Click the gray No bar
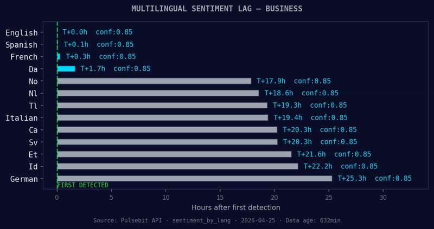Screen dimensions: 434x229 pyautogui.click(x=154, y=81)
